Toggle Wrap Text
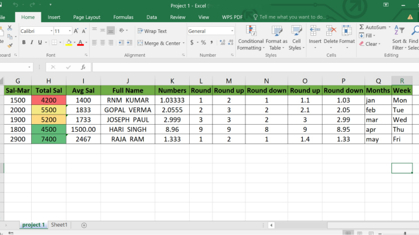The image size is (419, 235). coord(152,31)
